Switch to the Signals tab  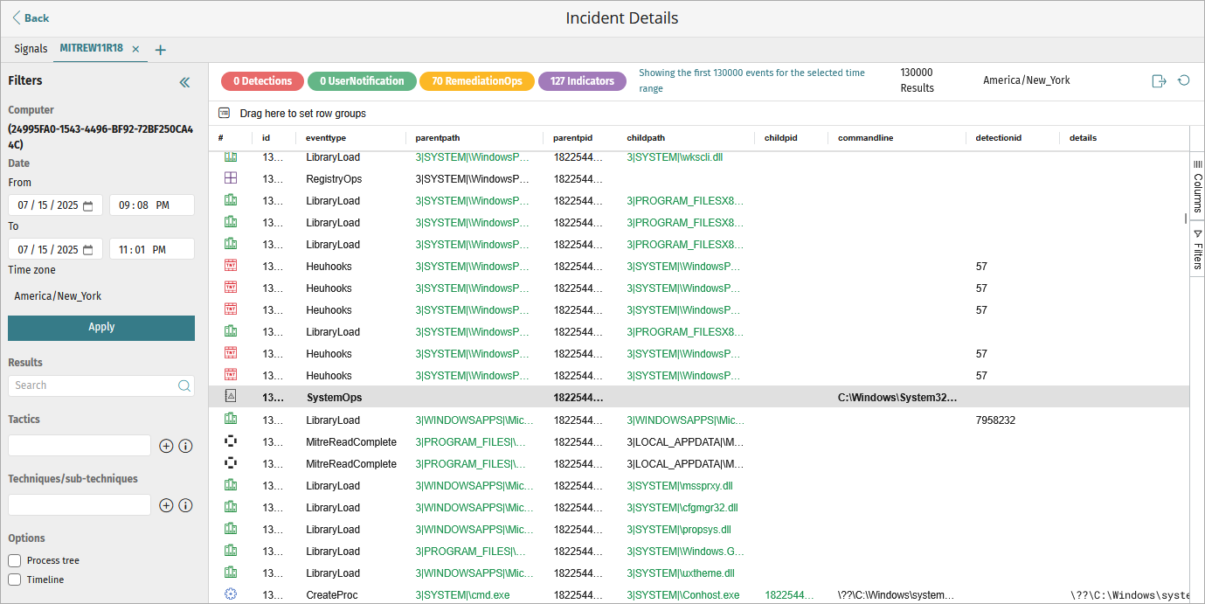click(31, 49)
